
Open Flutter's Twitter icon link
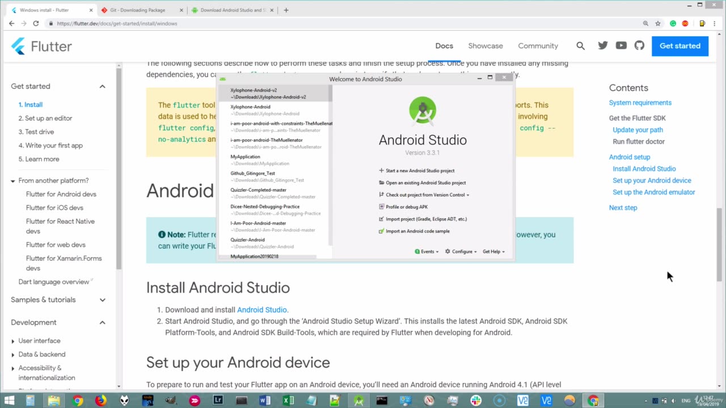[603, 45]
